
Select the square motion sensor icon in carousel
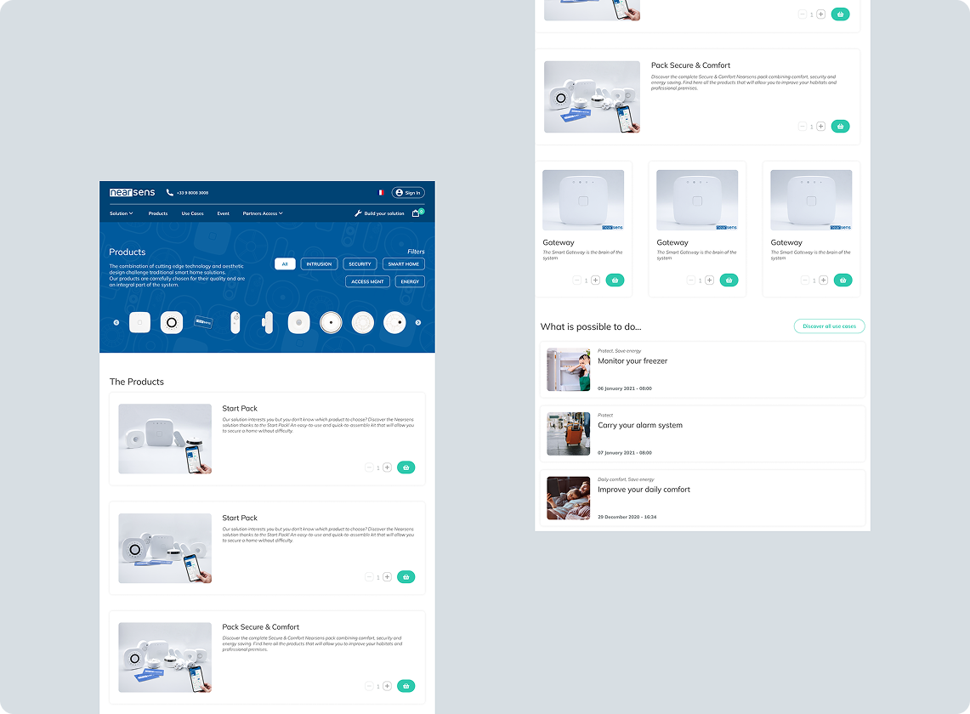point(298,322)
